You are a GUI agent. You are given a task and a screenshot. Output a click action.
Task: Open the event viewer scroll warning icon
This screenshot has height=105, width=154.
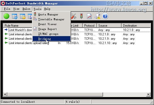click(97, 16)
